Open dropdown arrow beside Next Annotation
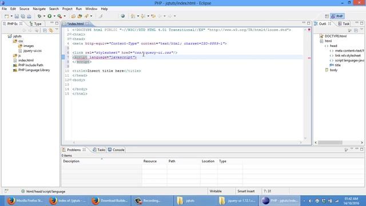Image resolution: width=366 pixels, height=206 pixels. 138,16
